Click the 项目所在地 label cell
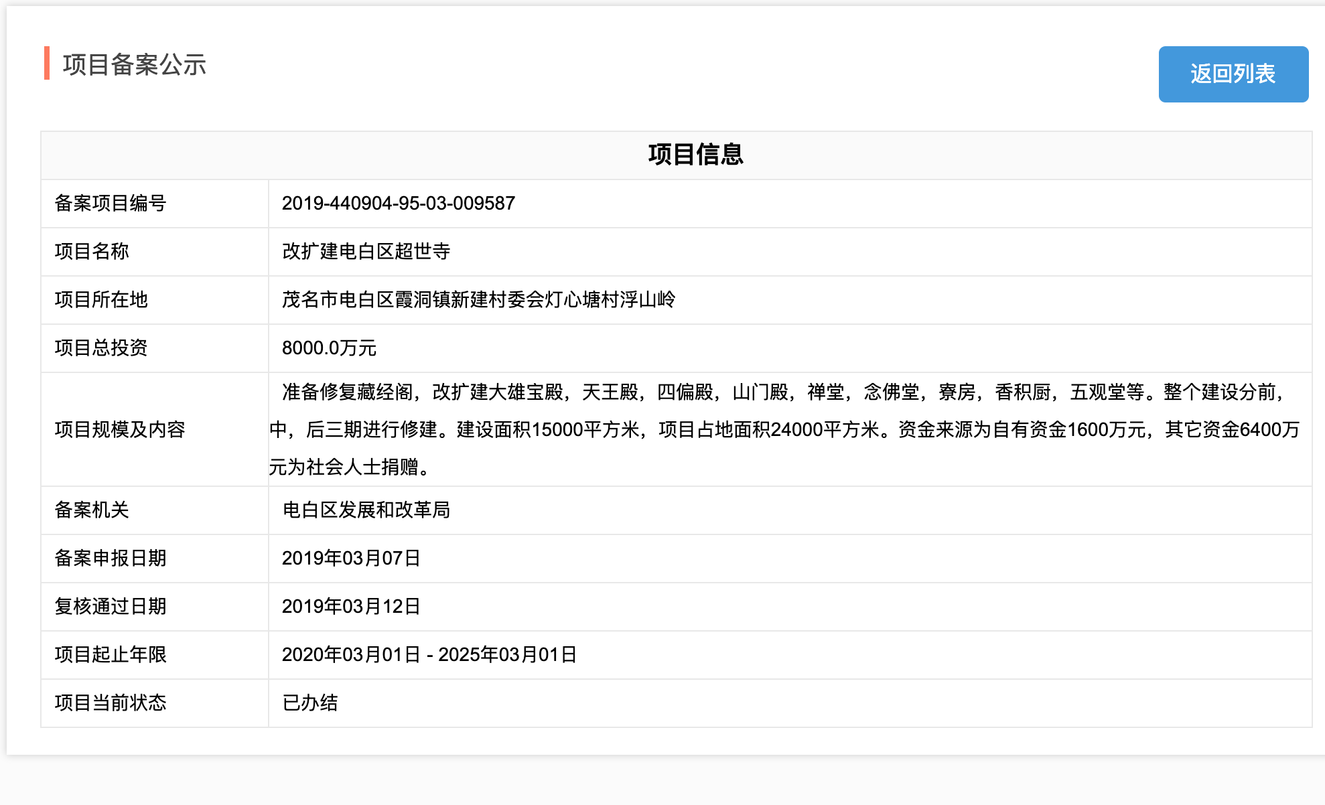This screenshot has height=805, width=1325. click(x=101, y=300)
